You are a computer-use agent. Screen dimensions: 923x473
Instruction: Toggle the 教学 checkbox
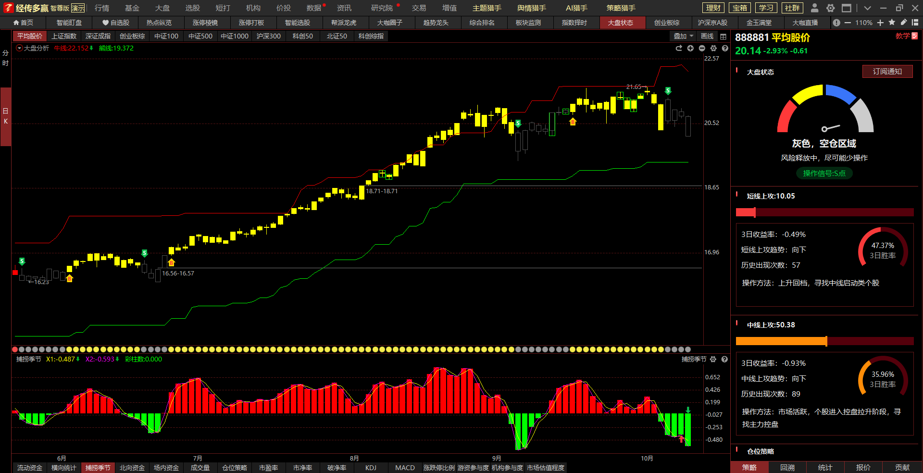(914, 36)
